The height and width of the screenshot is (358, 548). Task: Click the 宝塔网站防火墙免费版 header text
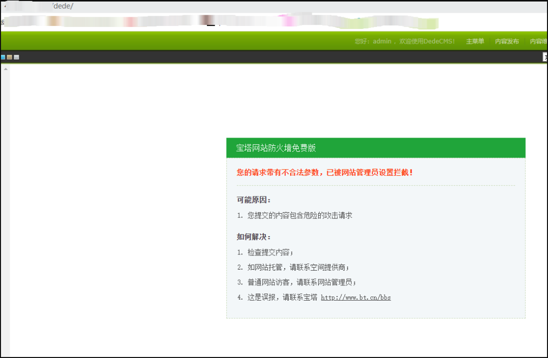pyautogui.click(x=276, y=148)
